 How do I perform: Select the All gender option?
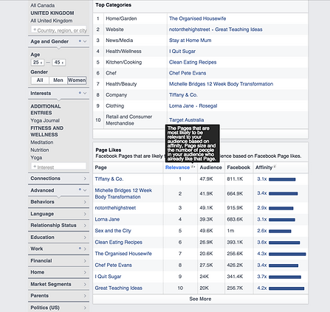[40, 80]
